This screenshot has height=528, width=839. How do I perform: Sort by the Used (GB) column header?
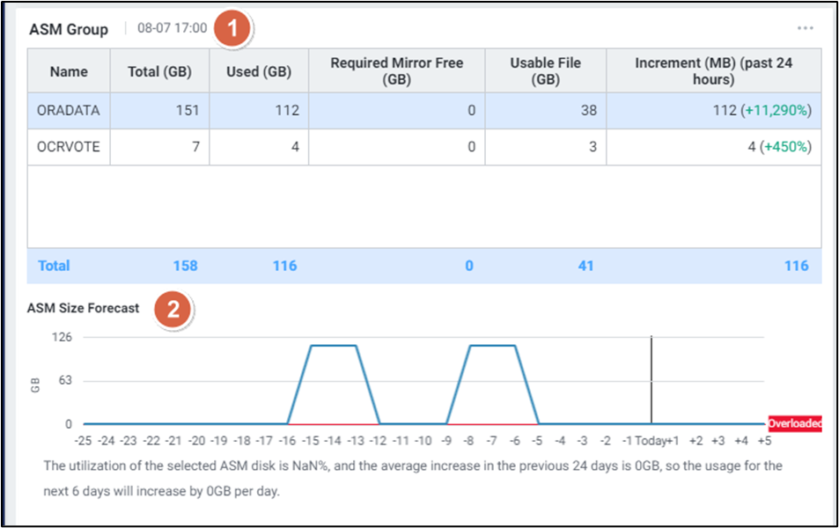(259, 71)
